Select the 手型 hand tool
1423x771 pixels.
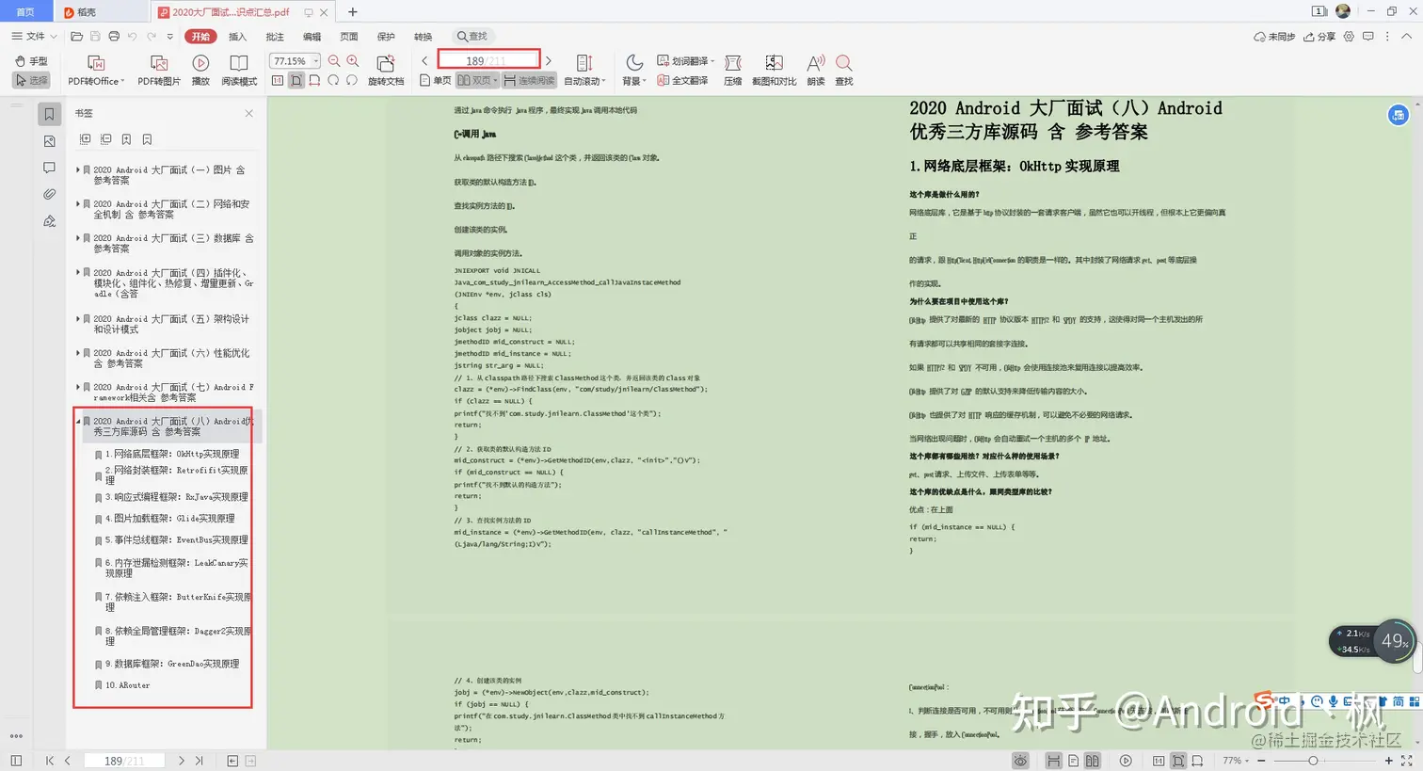pos(31,61)
